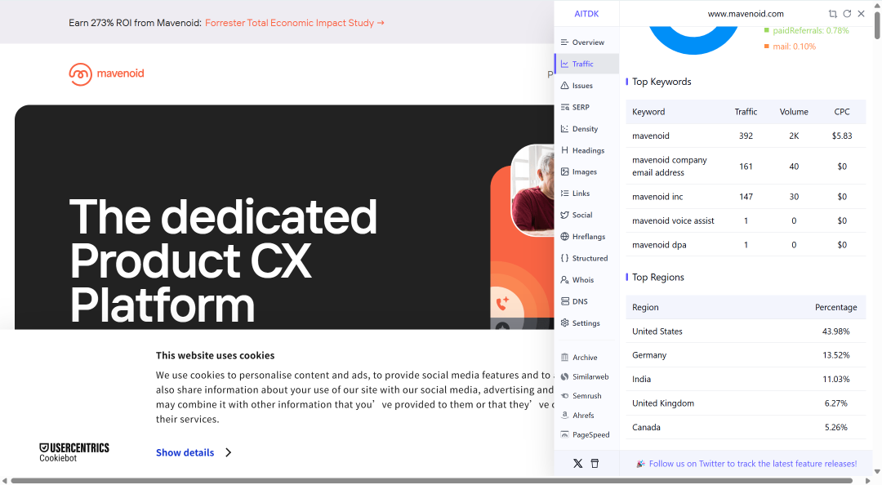Screen dimensions: 882x485
Task: Expand the chevron next to Show details
Action: (x=229, y=452)
